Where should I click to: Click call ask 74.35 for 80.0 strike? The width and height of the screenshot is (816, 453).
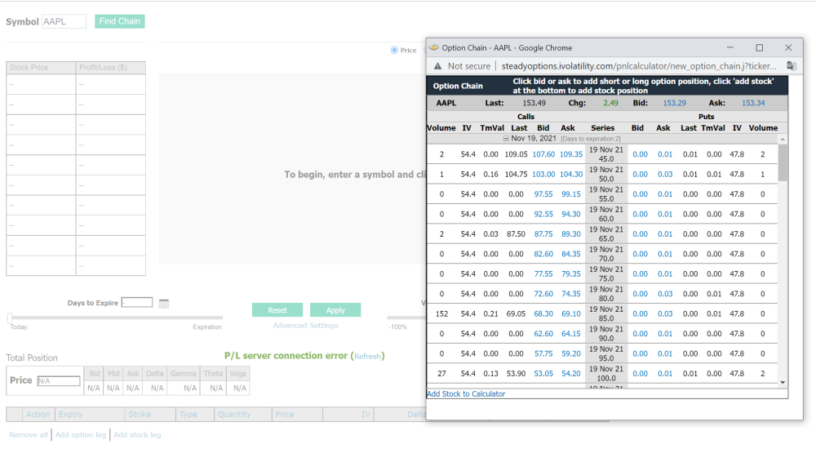tap(571, 294)
